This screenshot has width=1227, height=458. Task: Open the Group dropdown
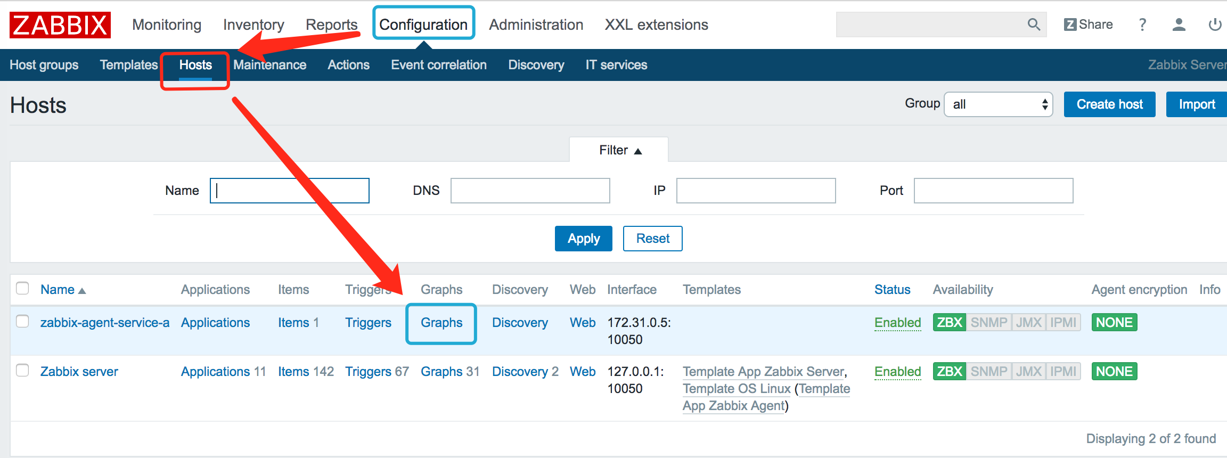pos(998,104)
